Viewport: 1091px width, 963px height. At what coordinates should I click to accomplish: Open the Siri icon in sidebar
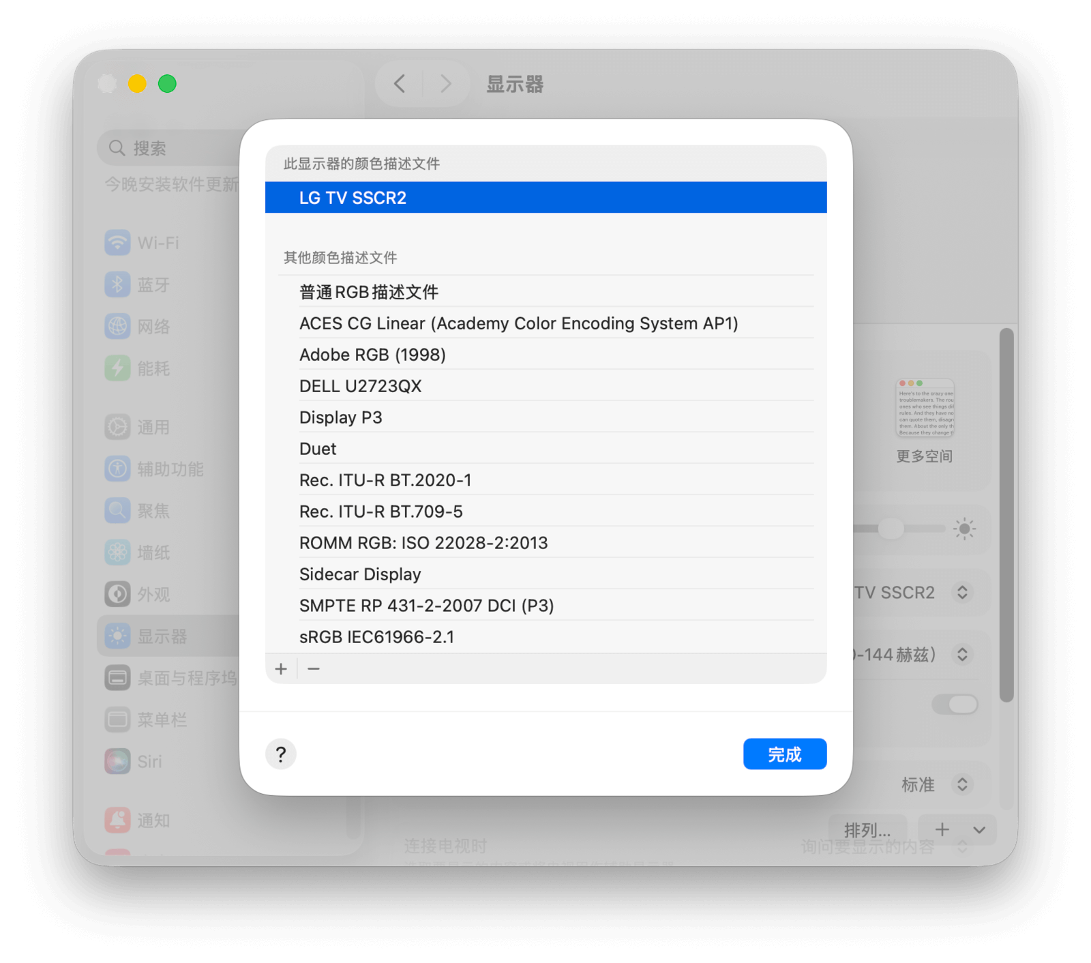117,761
